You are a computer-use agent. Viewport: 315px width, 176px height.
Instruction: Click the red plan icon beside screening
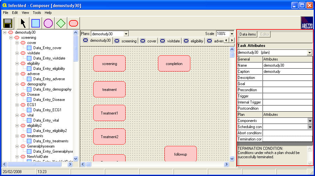pos(17,38)
